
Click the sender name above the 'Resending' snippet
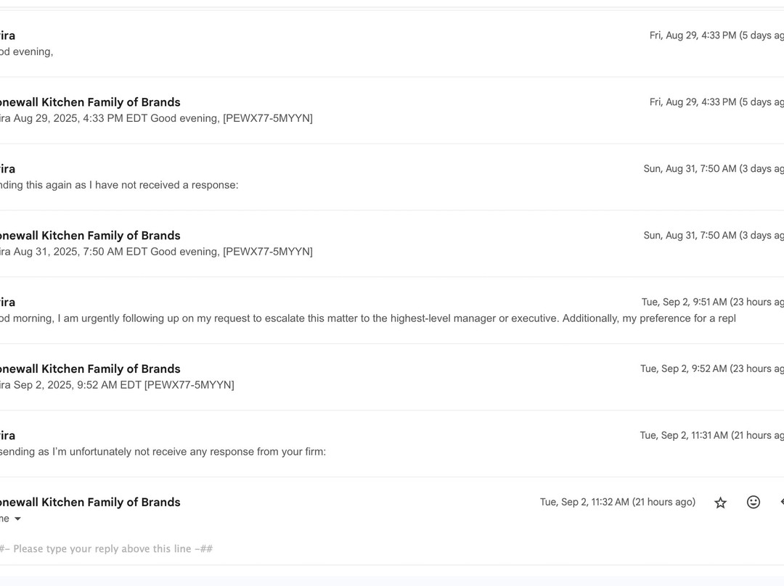pos(7,435)
